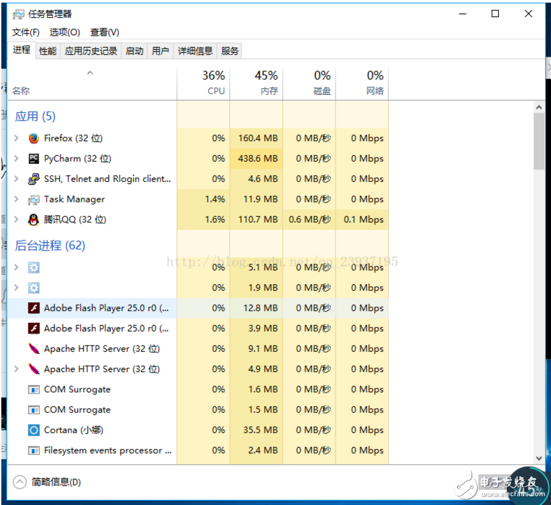The width and height of the screenshot is (551, 505).
Task: Click the 腾讯QQ penguin icon
Action: pyautogui.click(x=34, y=220)
